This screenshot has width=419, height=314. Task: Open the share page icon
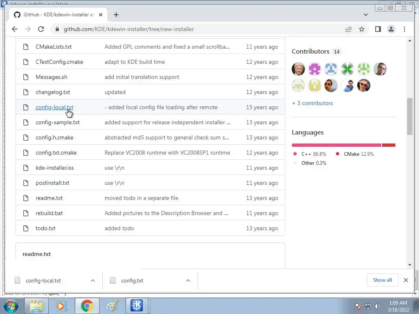[x=349, y=29]
